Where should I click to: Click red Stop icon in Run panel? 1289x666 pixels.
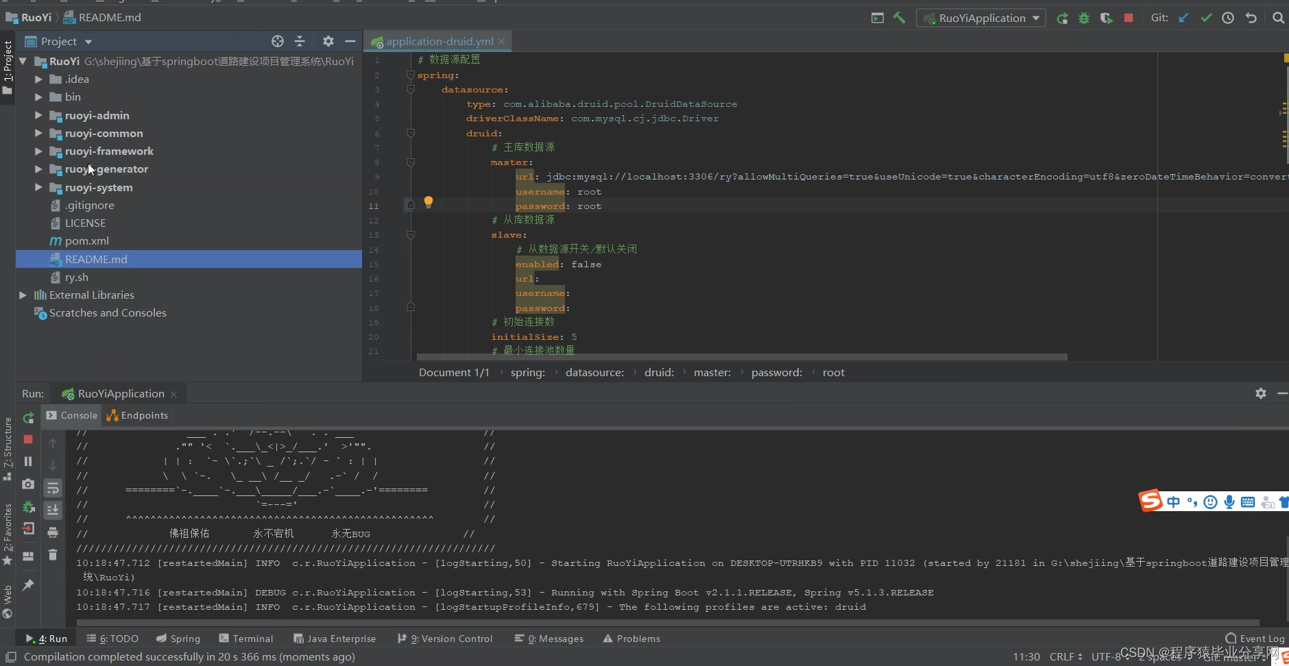point(28,439)
